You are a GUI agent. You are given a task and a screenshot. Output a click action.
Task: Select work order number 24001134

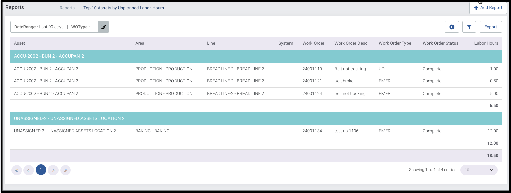(312, 131)
